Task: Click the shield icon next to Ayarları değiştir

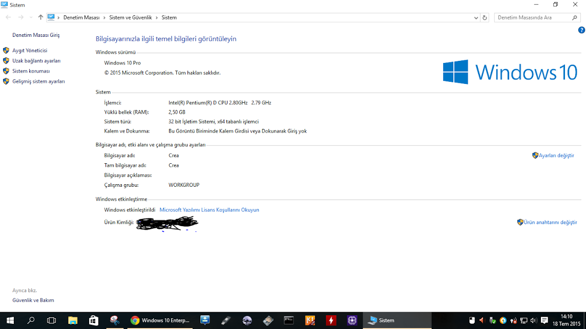Action: pos(535,156)
